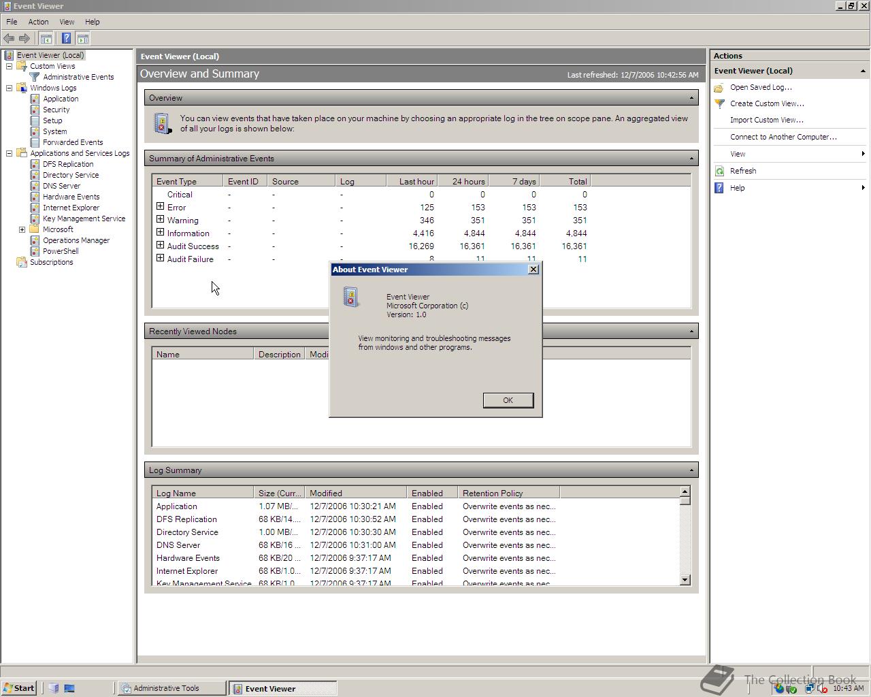Screen dimensions: 871x697
Task: Click the Microsoft folder icon in tree
Action: coord(35,229)
